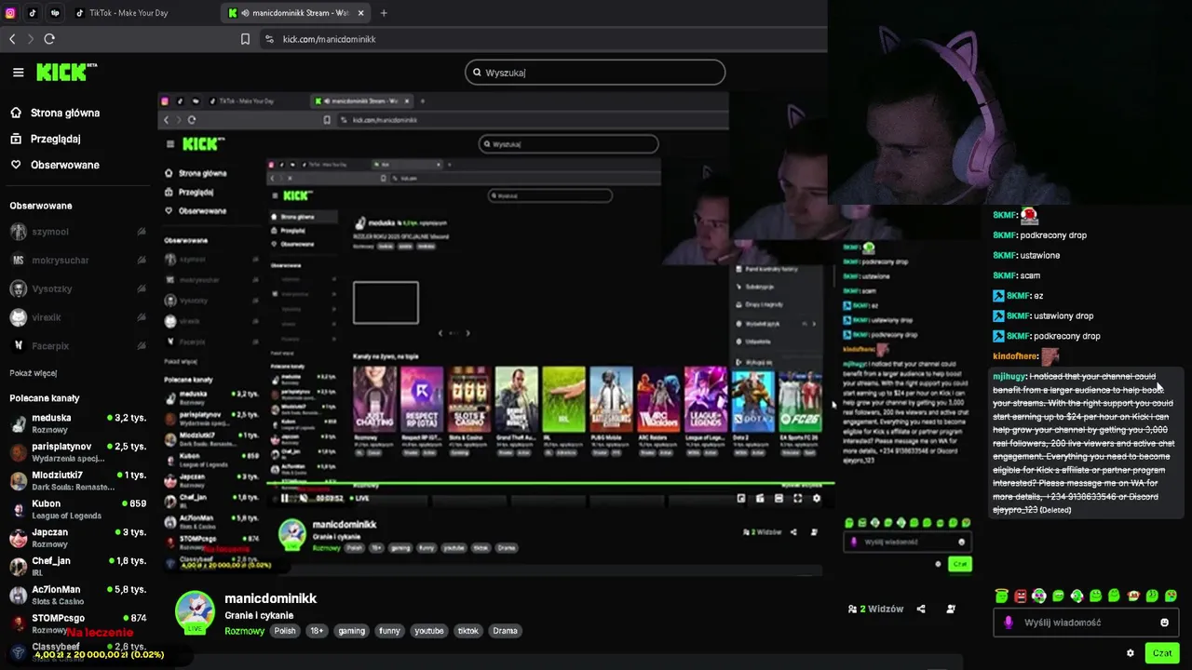Insert the red angry emote
This screenshot has height=670, width=1192.
[x=1021, y=596]
